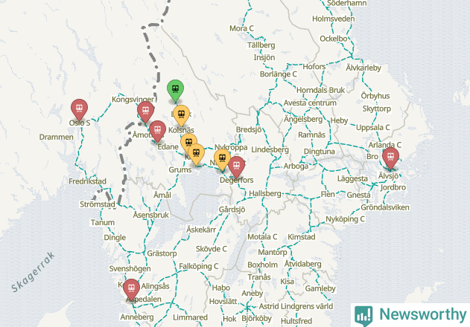The width and height of the screenshot is (470, 327).
Task: Click the Strömstad station label
Action: pos(97,204)
